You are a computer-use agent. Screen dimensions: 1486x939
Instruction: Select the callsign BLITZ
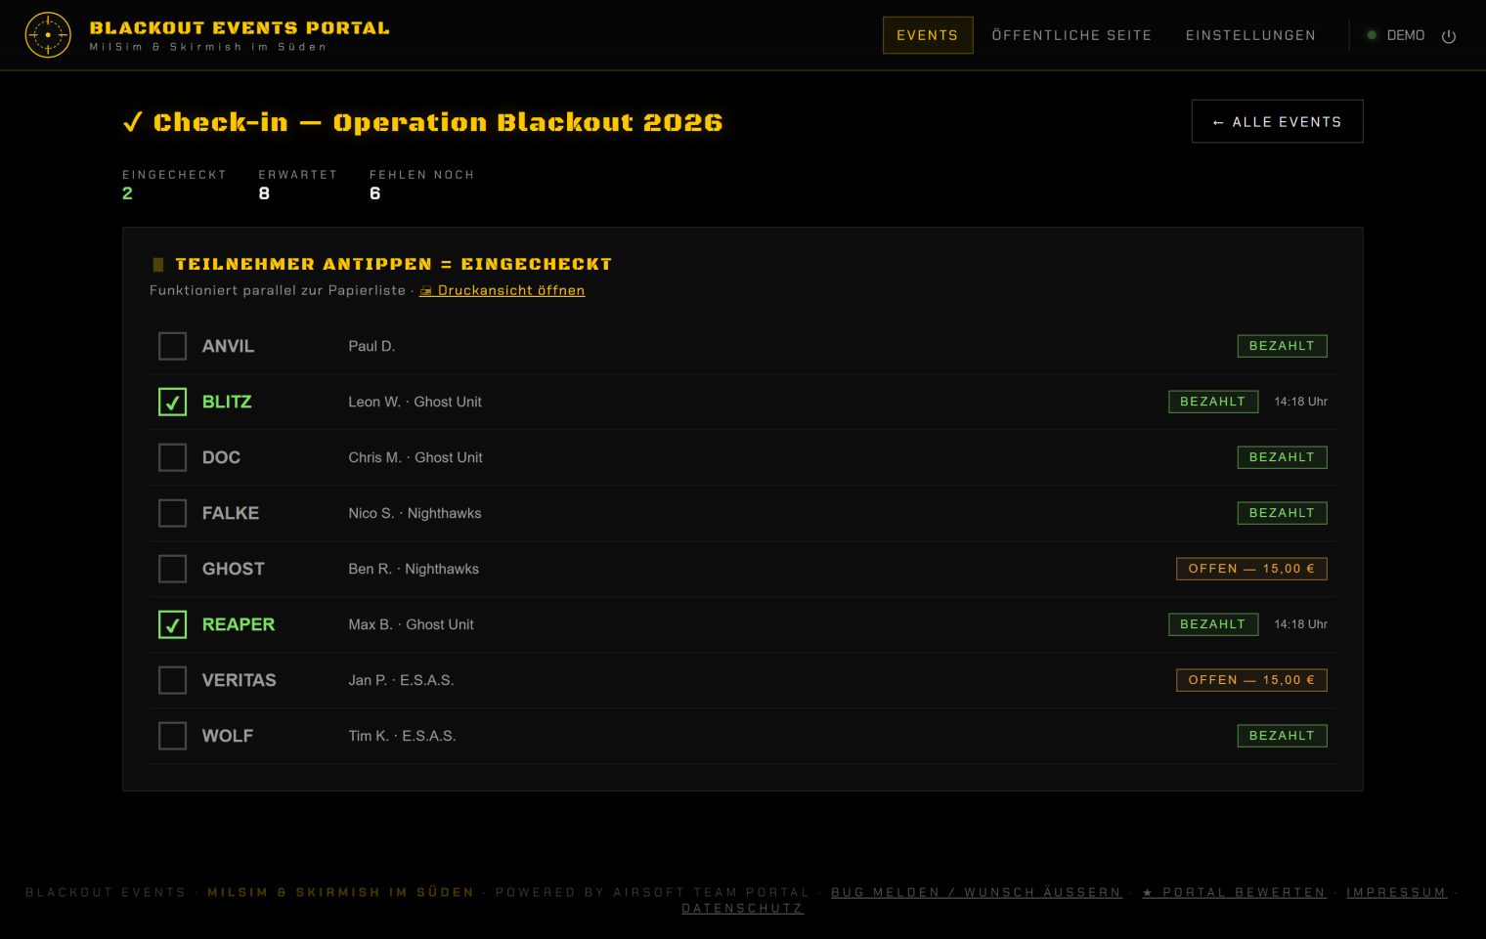227,402
